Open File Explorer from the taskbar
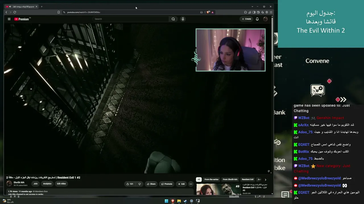Viewport: 364px width, 204px height. pos(179,201)
